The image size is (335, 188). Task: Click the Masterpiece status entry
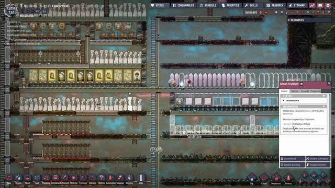click(x=293, y=100)
